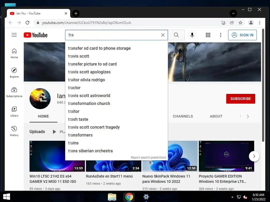Open Library in sidebar

(x=14, y=112)
